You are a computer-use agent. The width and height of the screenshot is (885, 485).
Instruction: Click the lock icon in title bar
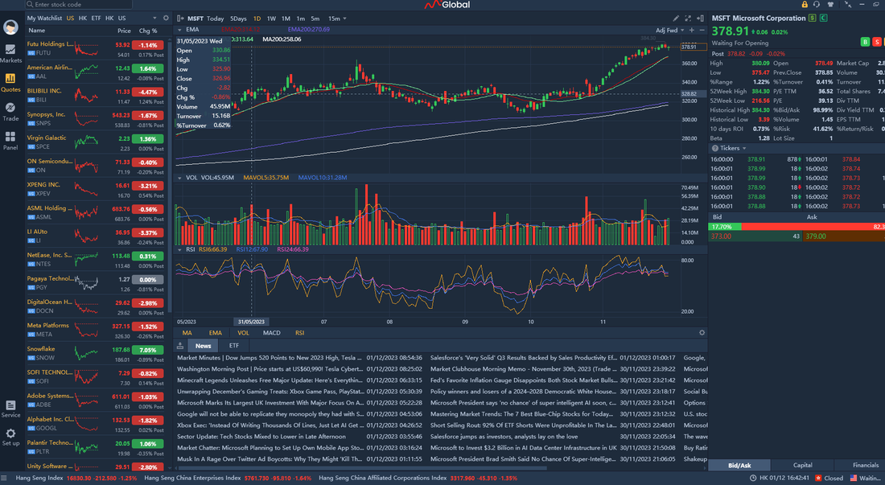805,5
